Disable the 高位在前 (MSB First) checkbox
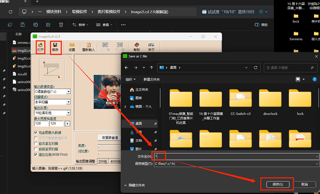This screenshot has height=194, width=320. pyautogui.click(x=36, y=155)
